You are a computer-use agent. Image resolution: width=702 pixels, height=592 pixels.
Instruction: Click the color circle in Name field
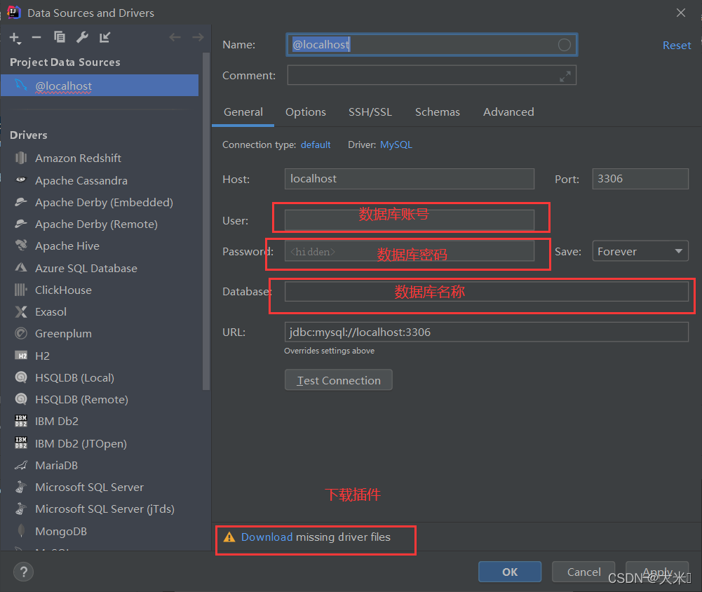564,45
